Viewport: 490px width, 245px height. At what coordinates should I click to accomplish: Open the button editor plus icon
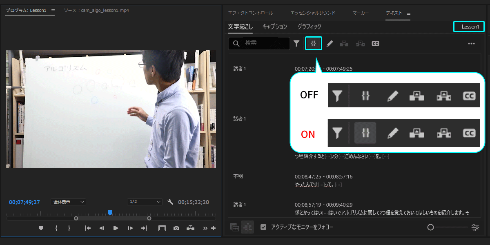[213, 228]
